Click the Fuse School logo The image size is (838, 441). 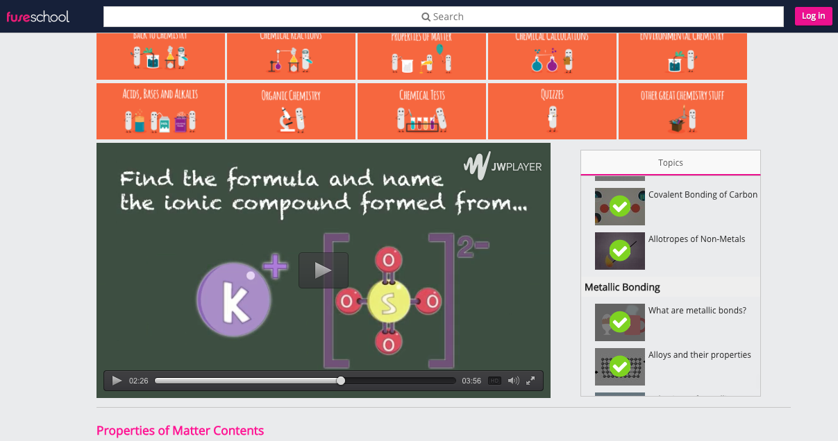(x=37, y=16)
